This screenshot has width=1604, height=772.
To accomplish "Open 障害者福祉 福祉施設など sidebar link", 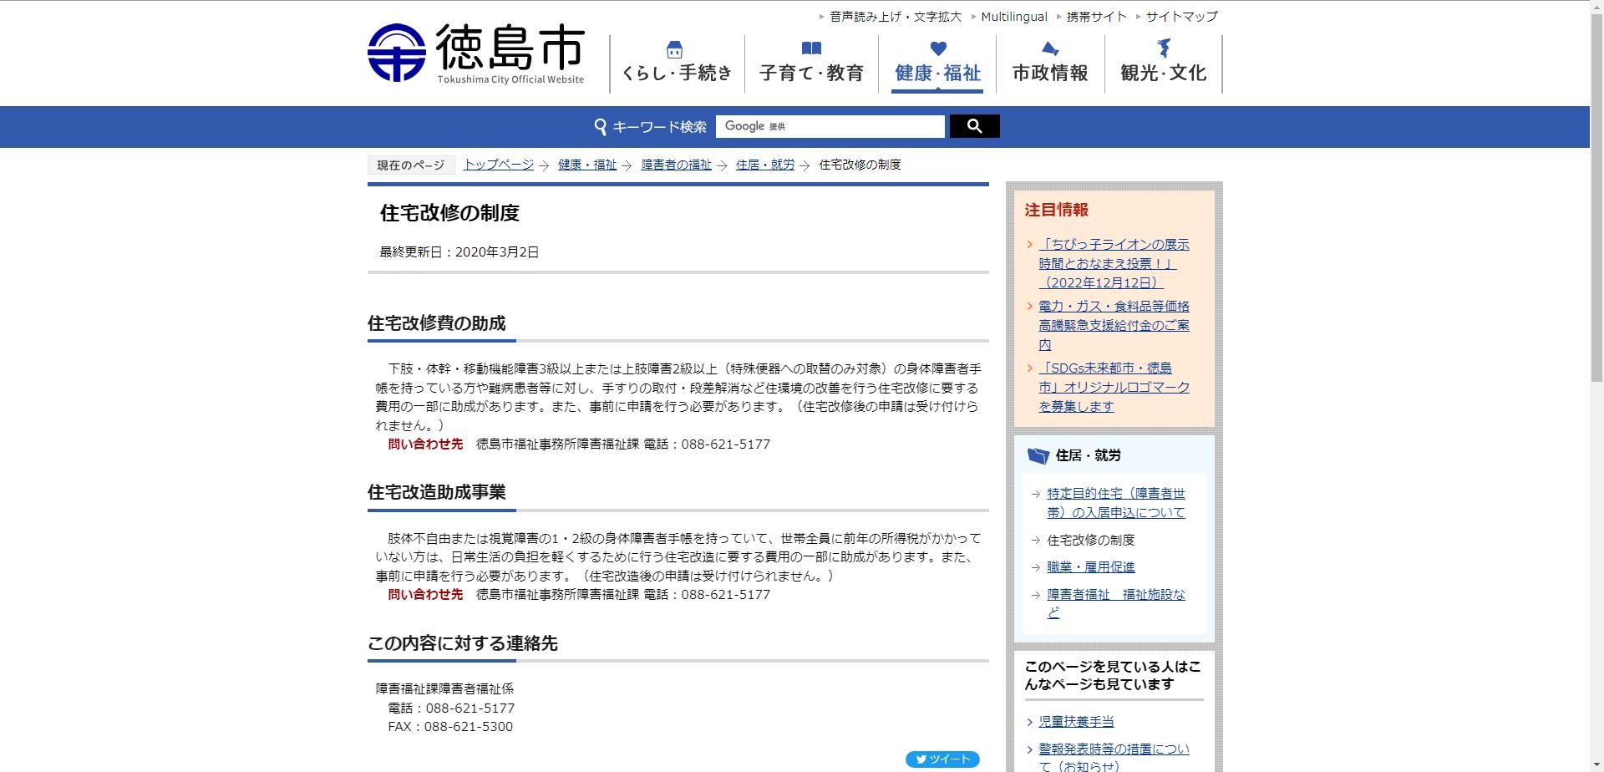I will click(x=1116, y=603).
